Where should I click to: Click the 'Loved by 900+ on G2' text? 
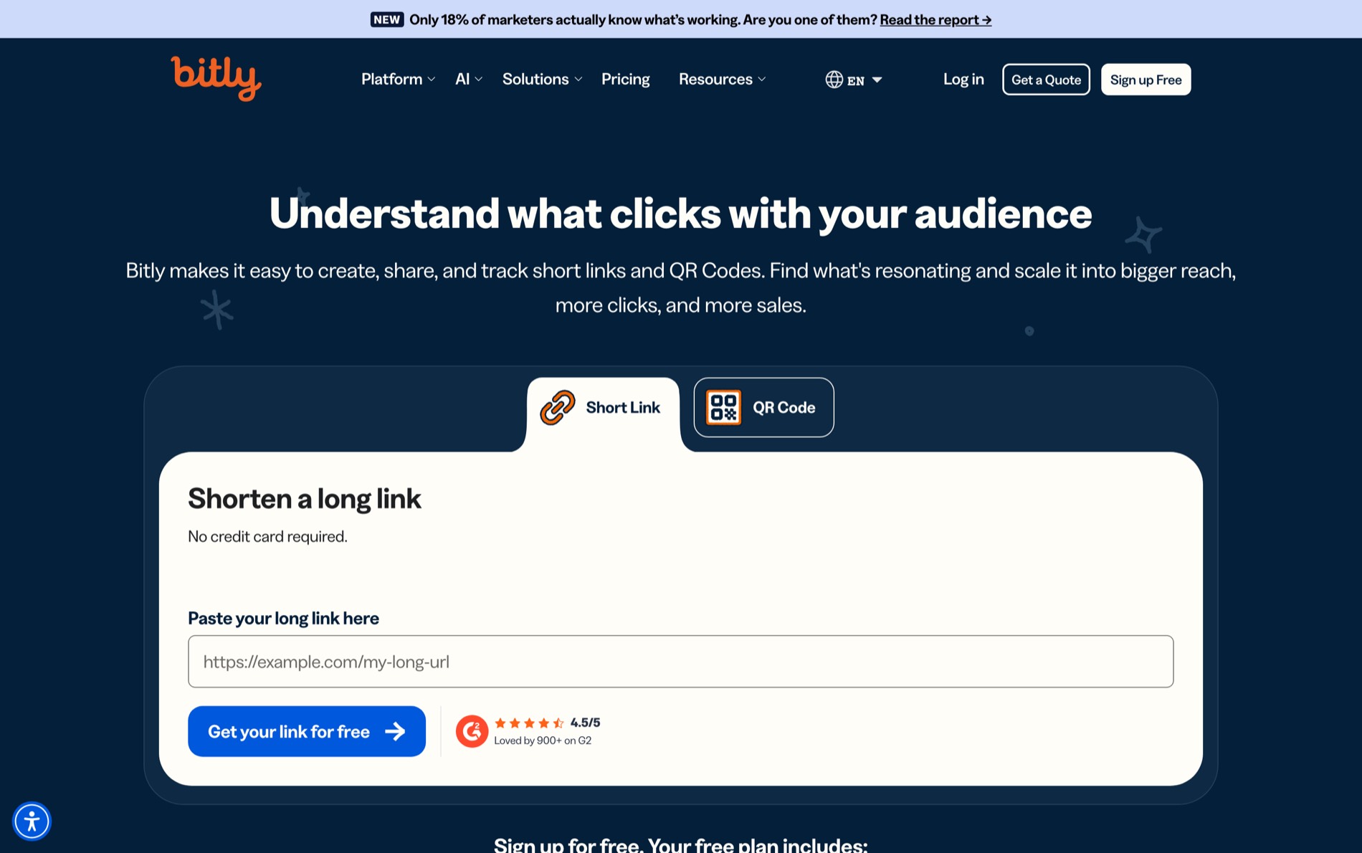pos(543,740)
